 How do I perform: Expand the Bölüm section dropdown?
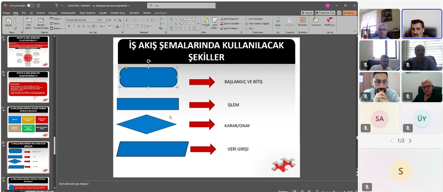56,28
